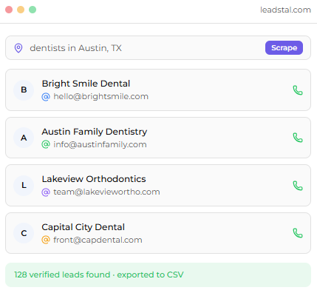Call Bright Smile Dental via phone icon
The width and height of the screenshot is (317, 293).
[298, 90]
